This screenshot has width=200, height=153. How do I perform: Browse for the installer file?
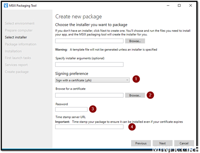click(135, 41)
